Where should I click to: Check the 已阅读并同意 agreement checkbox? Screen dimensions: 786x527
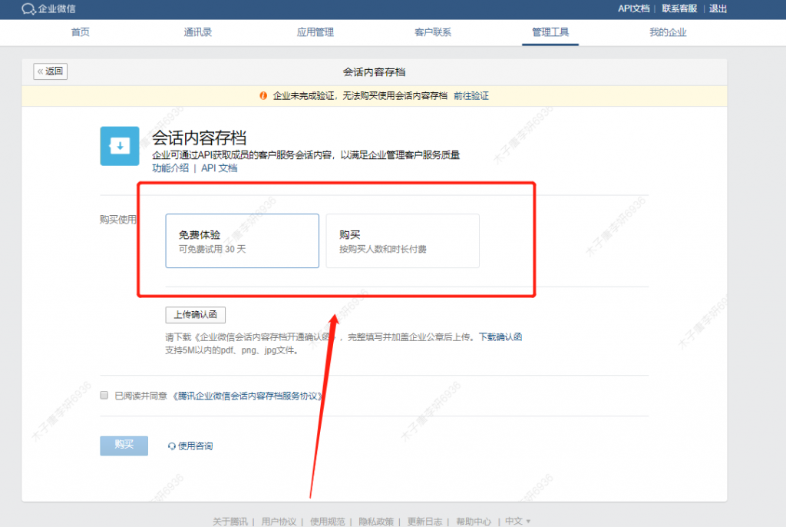pos(104,396)
